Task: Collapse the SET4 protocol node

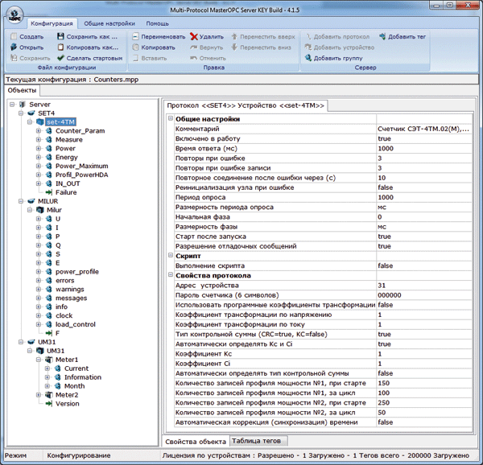Action: [21, 113]
